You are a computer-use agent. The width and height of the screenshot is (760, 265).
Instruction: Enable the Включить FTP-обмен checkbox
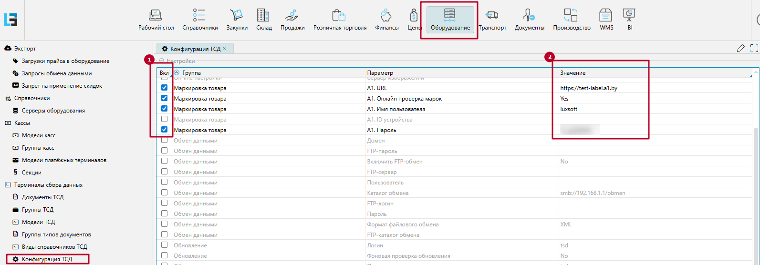(x=164, y=161)
